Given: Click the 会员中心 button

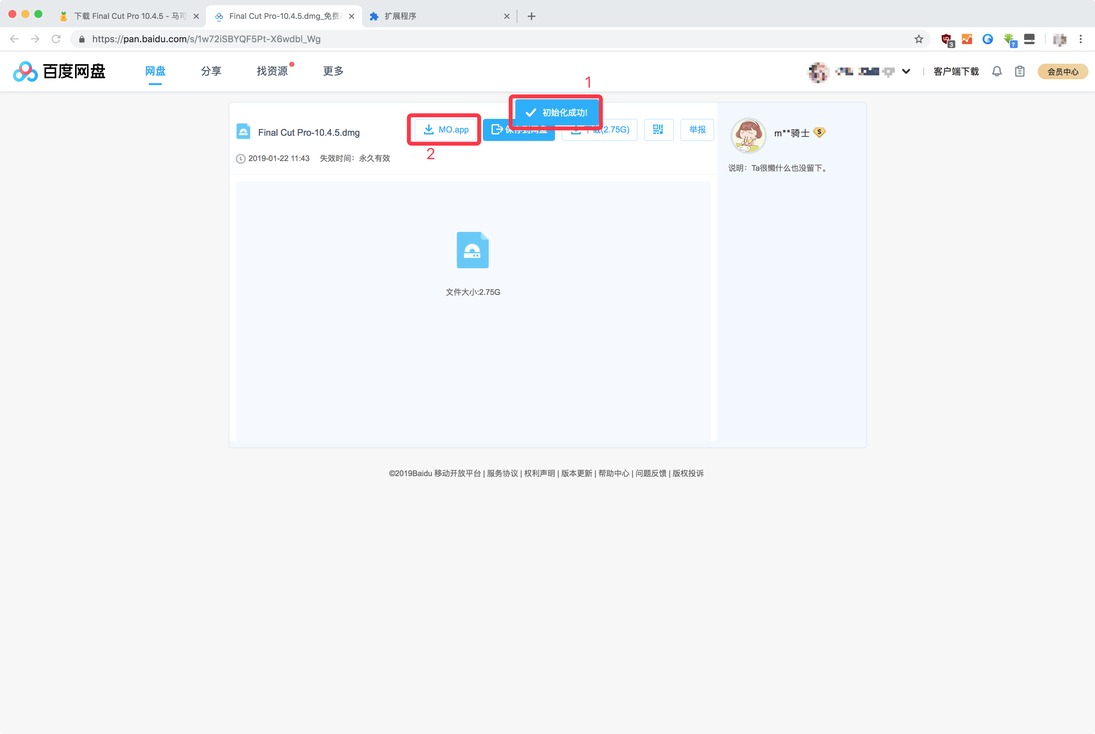Looking at the screenshot, I should click(x=1063, y=72).
